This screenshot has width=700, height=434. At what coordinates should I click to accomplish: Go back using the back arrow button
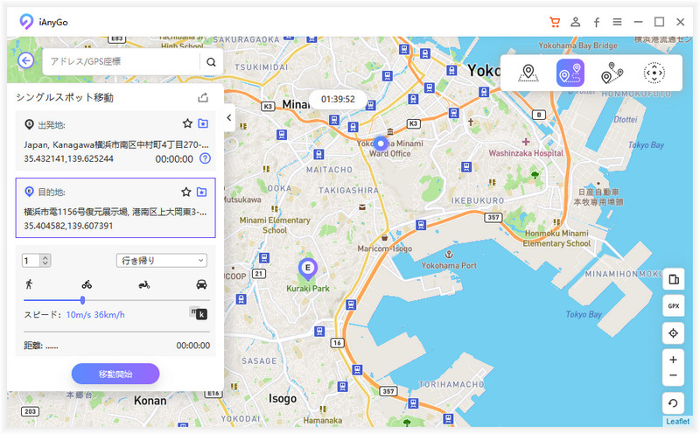click(x=26, y=61)
